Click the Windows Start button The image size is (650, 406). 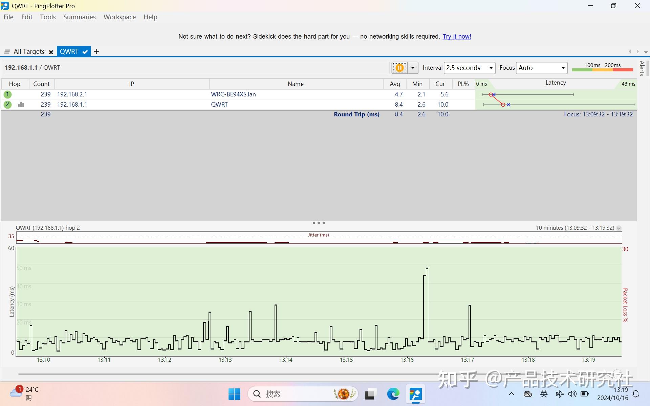point(234,394)
